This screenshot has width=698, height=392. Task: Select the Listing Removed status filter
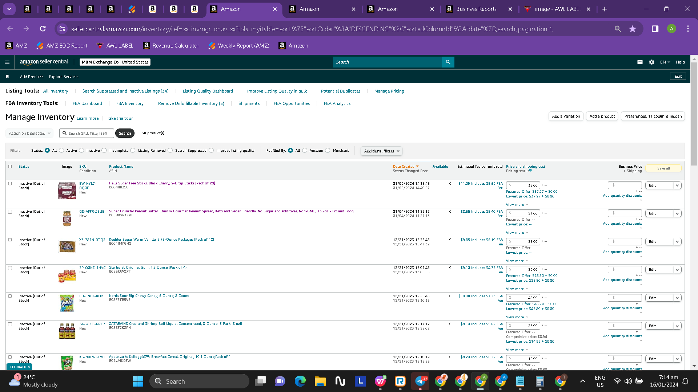133,150
